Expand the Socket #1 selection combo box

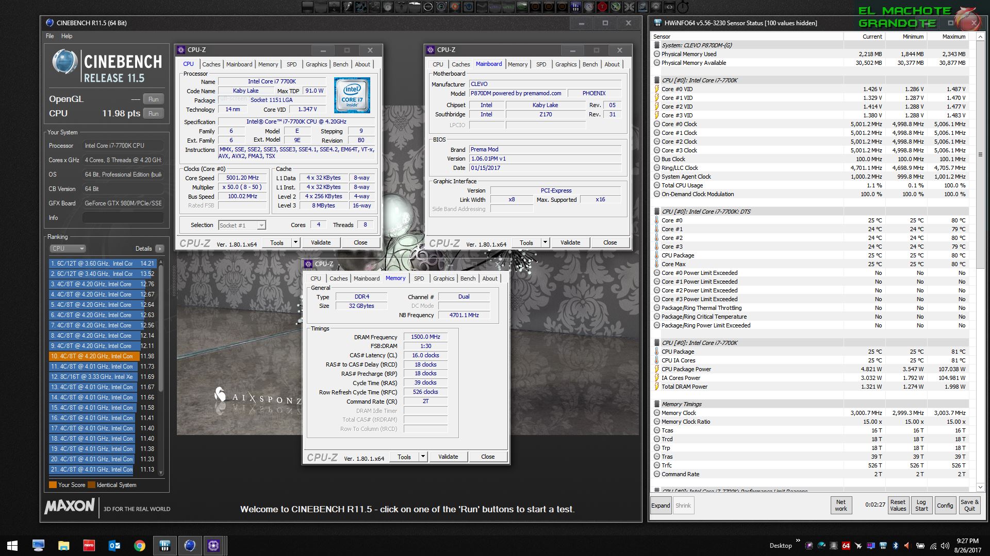coord(261,225)
